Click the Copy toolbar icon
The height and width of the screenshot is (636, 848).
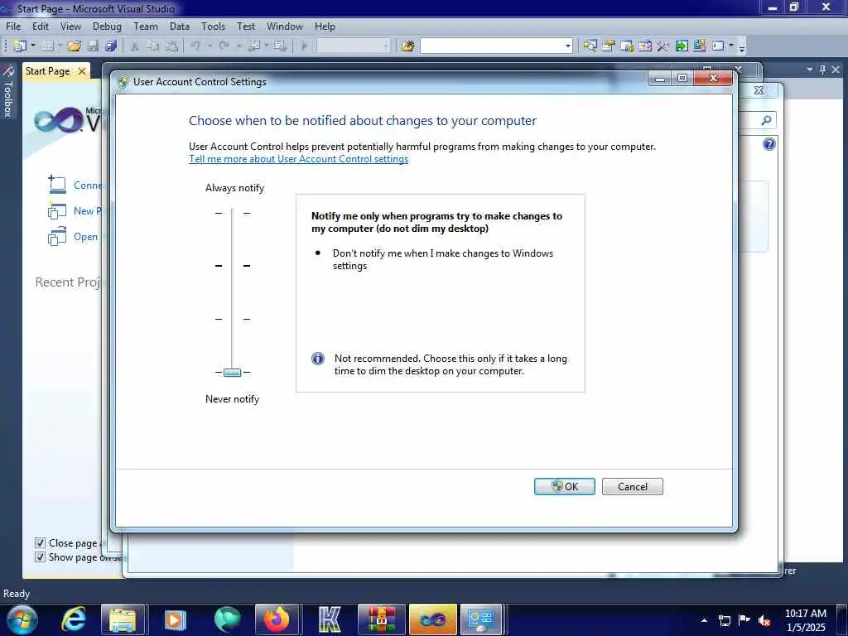(153, 46)
